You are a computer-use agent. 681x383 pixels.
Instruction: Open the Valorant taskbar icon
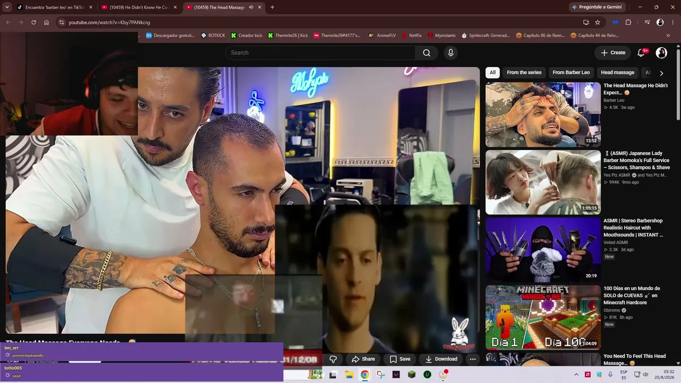coord(396,374)
